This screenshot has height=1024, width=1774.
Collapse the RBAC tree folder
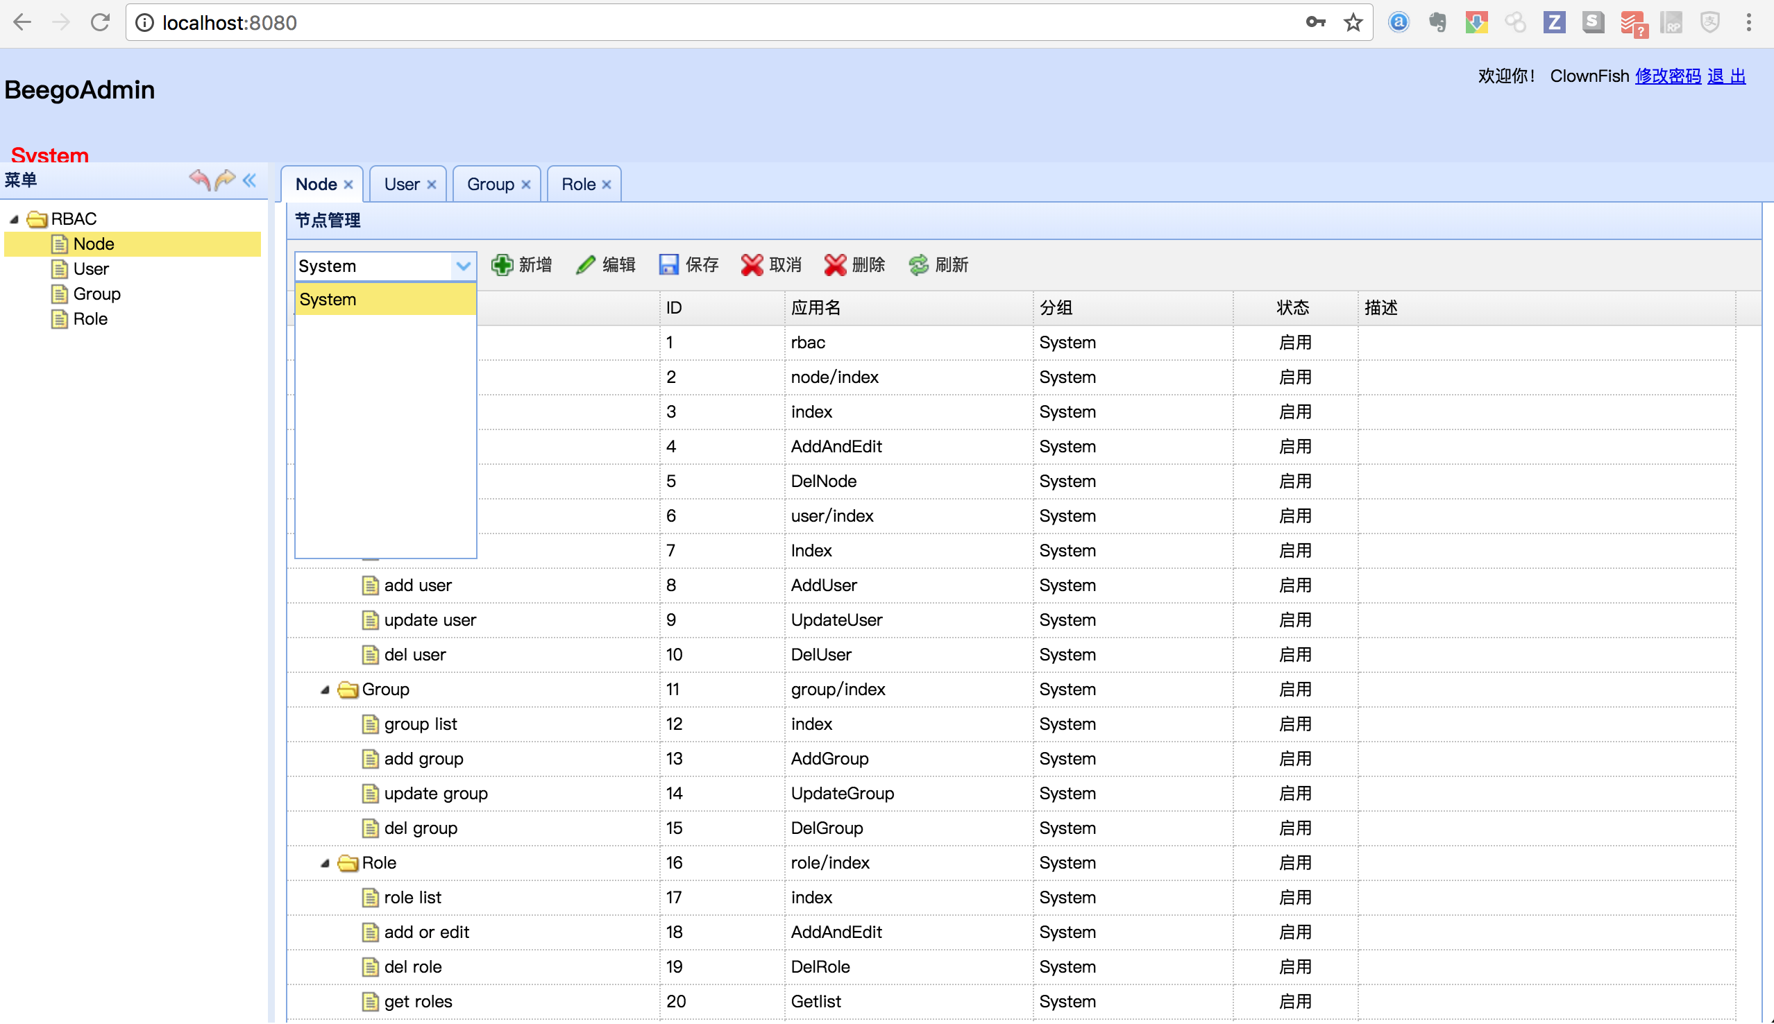pyautogui.click(x=14, y=219)
